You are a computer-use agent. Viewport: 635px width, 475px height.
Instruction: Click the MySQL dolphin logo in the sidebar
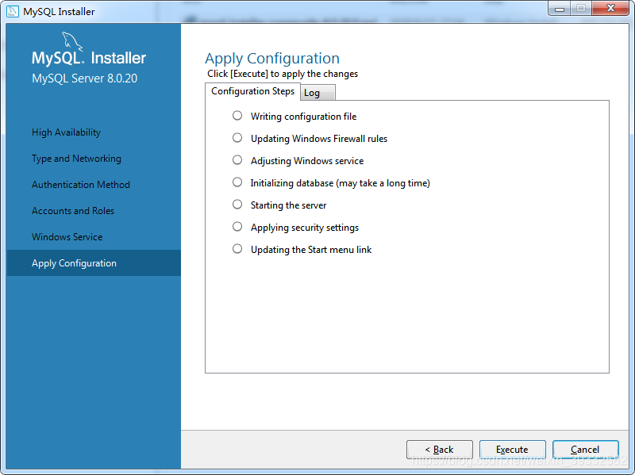click(x=72, y=42)
